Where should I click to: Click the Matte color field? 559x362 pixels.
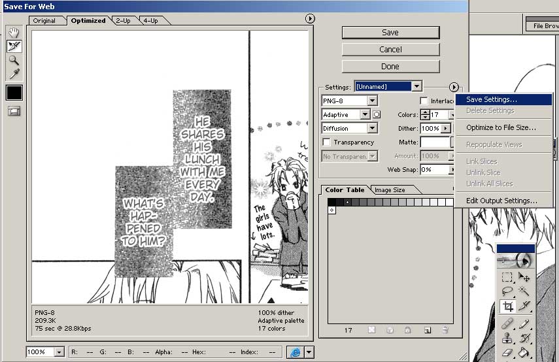point(435,142)
